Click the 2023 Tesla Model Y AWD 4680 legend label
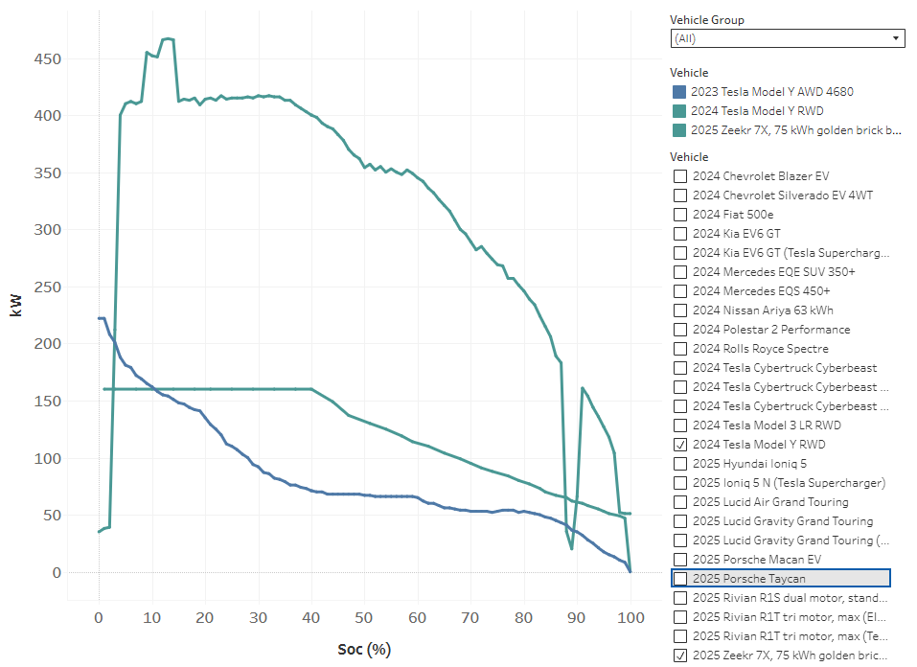Viewport: 917px width, 667px height. pyautogui.click(x=772, y=92)
